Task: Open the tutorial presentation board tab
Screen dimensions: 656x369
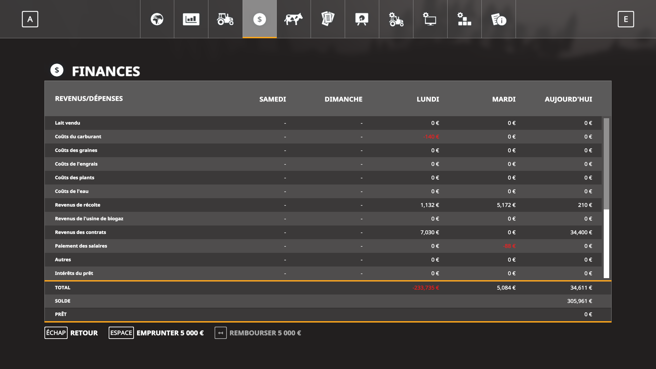Action: [362, 19]
